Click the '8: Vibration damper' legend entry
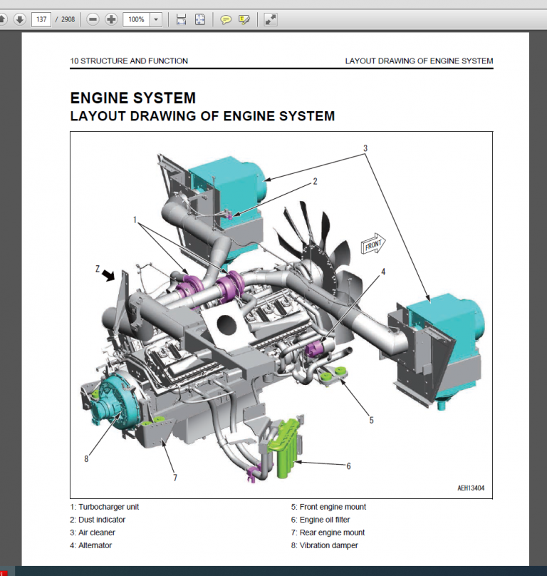The height and width of the screenshot is (576, 547). pos(324,545)
